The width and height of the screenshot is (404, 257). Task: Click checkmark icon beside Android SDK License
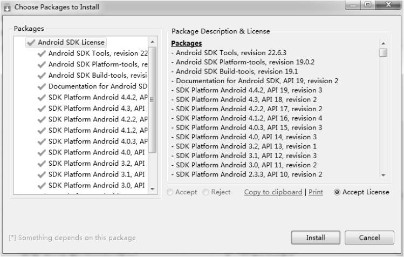coord(32,42)
